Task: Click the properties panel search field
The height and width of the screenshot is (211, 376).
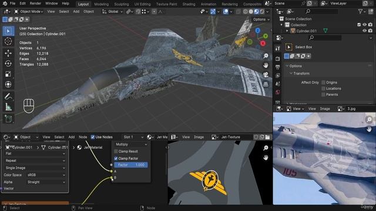Action: pyautogui.click(x=325, y=38)
